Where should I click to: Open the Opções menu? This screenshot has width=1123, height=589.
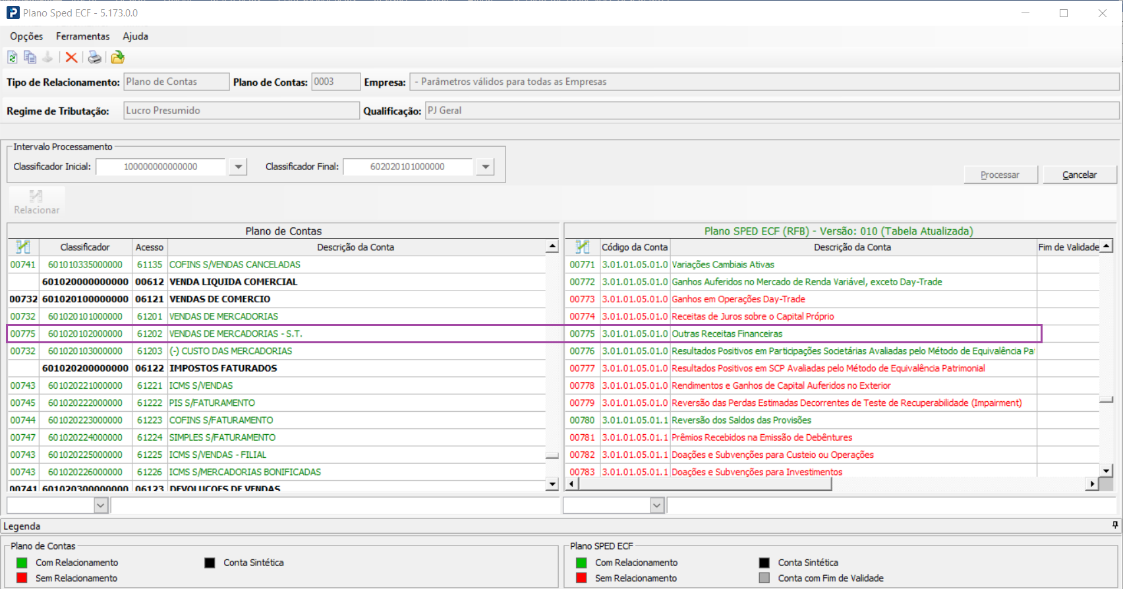pos(26,36)
